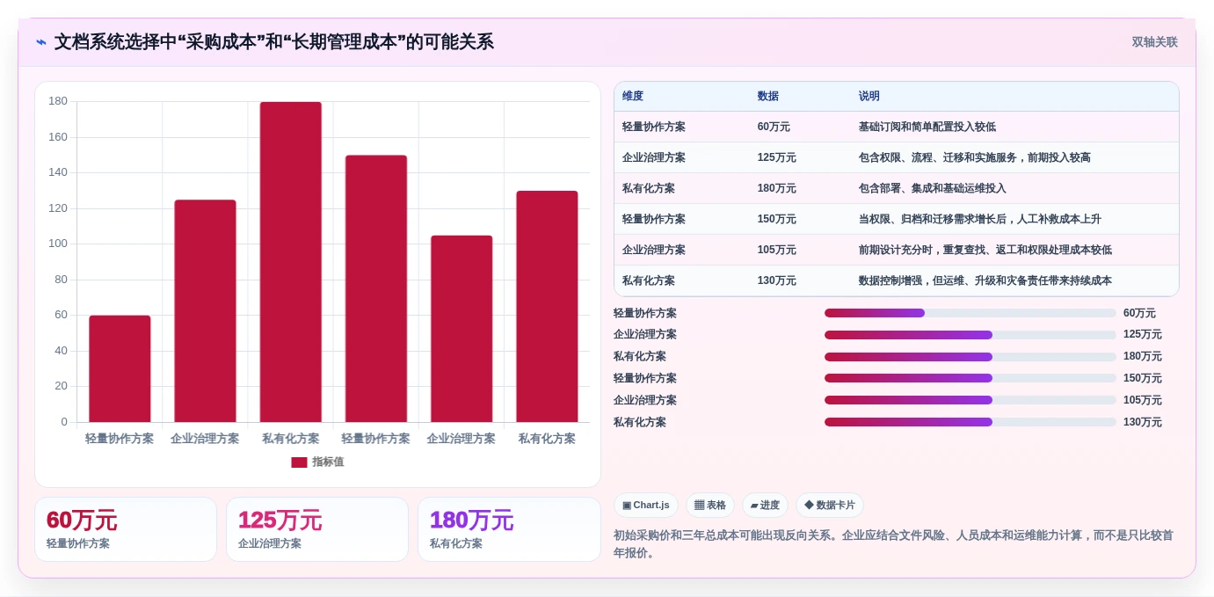
Task: Select the 表格 chip
Action: pos(710,505)
